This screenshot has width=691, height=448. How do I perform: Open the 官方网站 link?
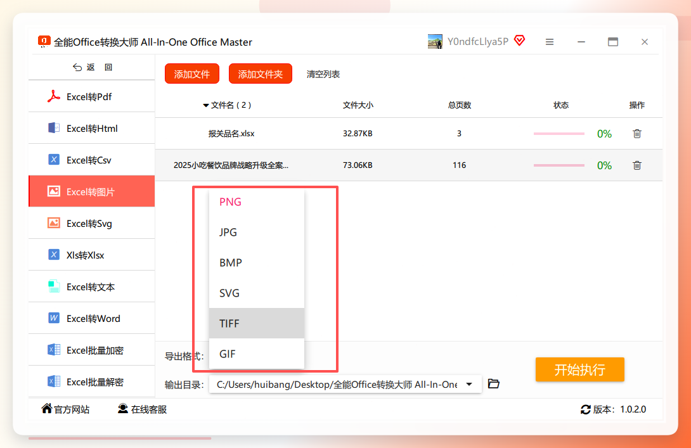pyautogui.click(x=66, y=409)
